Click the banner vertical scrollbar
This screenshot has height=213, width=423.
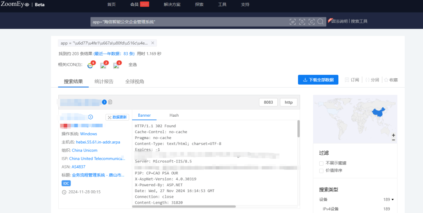298,129
